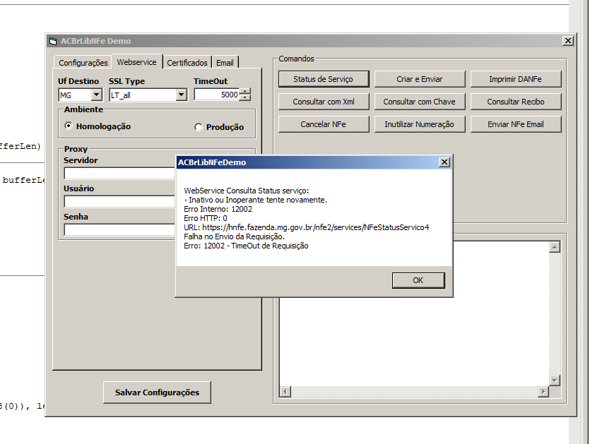Click the output box scroll right arrow
The width and height of the screenshot is (612, 444).
pyautogui.click(x=543, y=391)
